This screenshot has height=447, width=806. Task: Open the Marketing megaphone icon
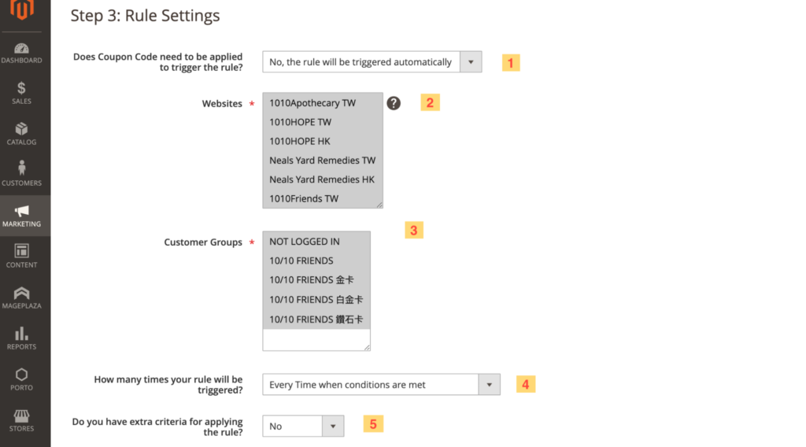pos(21,212)
